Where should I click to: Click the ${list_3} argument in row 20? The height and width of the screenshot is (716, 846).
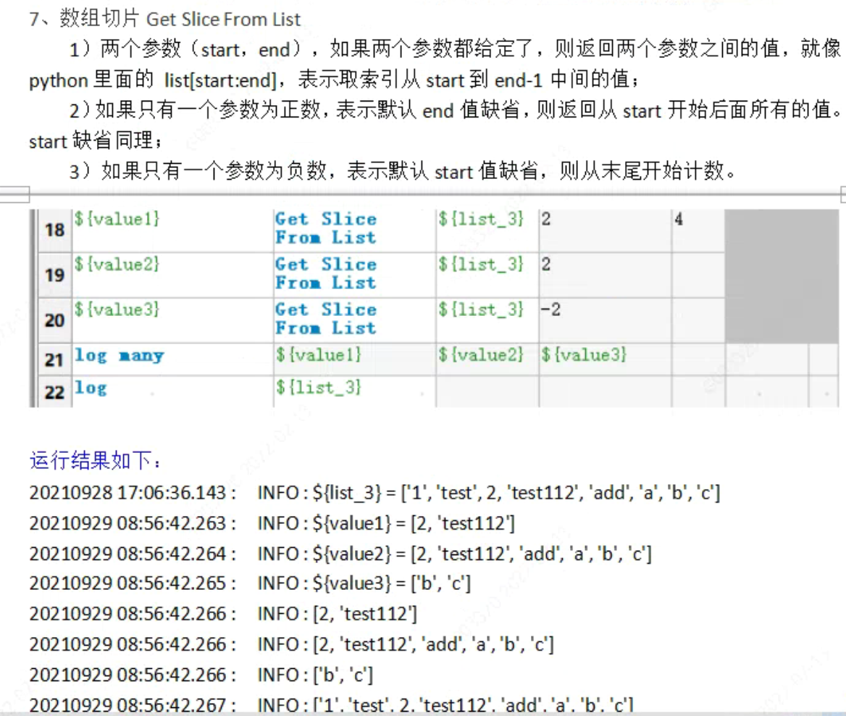(481, 310)
